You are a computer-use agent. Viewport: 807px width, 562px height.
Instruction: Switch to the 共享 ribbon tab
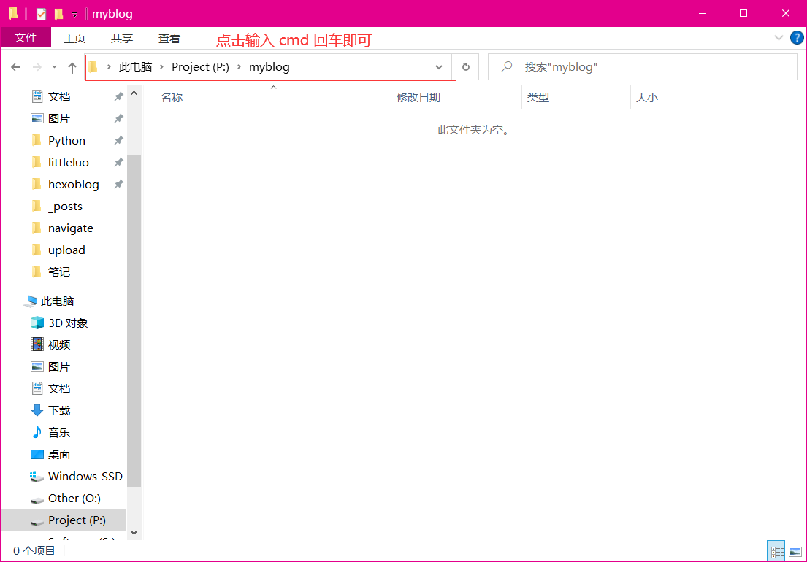point(122,39)
